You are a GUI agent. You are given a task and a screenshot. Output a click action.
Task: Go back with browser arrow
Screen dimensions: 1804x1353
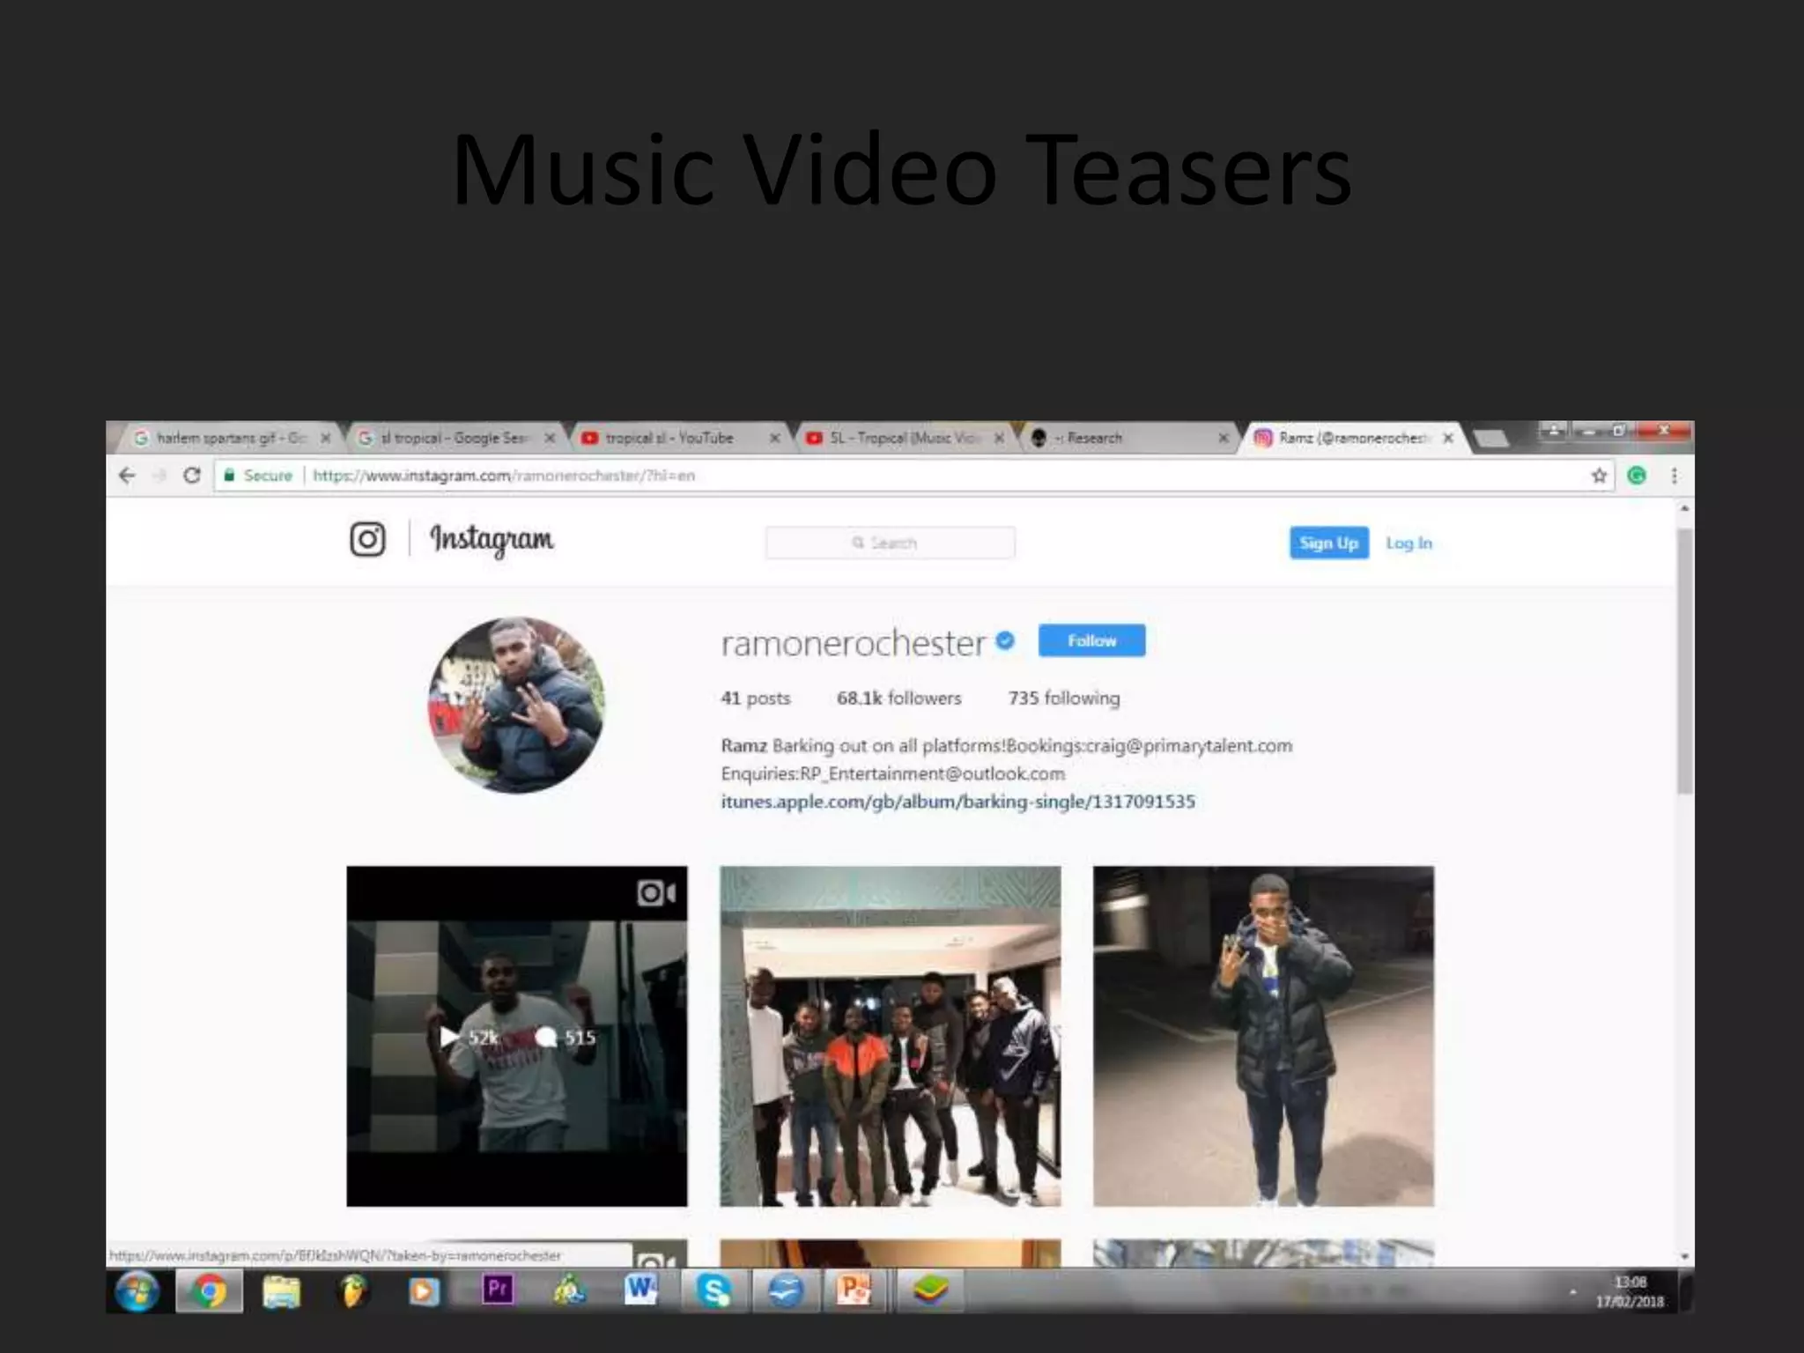[x=127, y=476]
